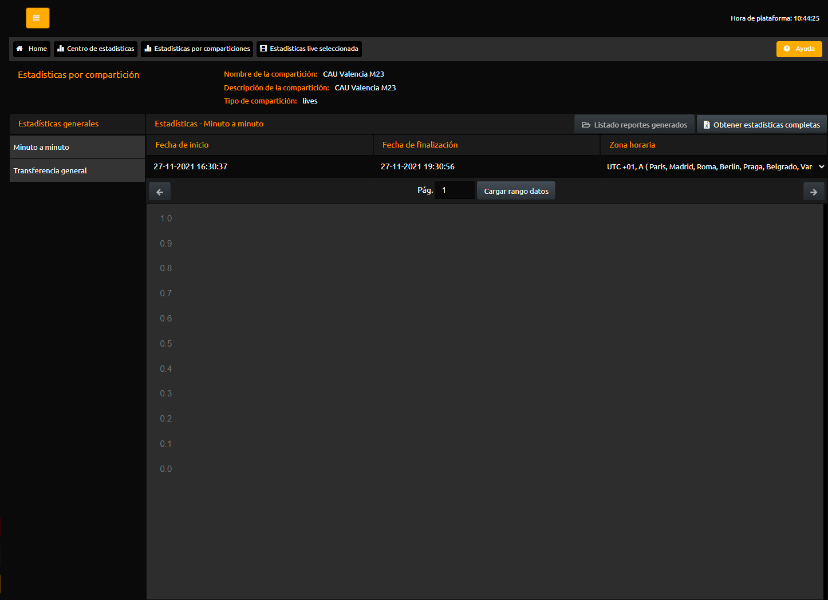This screenshot has width=828, height=600.
Task: Go to Home breadcrumb
Action: coord(31,49)
